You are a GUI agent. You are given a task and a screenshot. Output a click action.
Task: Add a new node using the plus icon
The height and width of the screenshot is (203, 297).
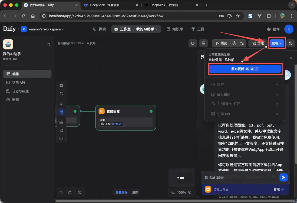pos(61,85)
